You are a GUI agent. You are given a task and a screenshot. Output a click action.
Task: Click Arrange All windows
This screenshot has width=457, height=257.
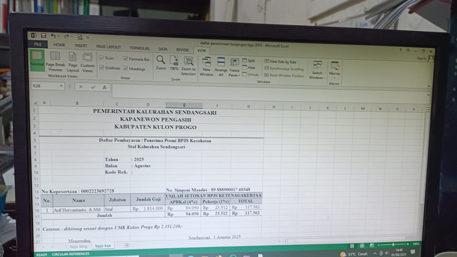coord(221,67)
